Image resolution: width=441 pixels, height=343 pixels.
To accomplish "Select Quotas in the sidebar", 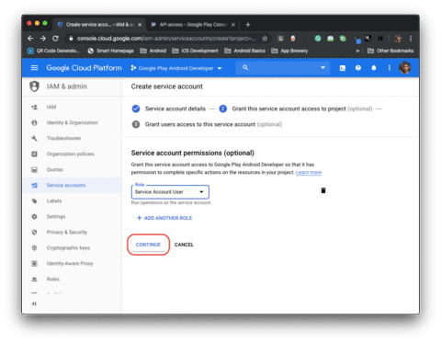I will pyautogui.click(x=55, y=169).
